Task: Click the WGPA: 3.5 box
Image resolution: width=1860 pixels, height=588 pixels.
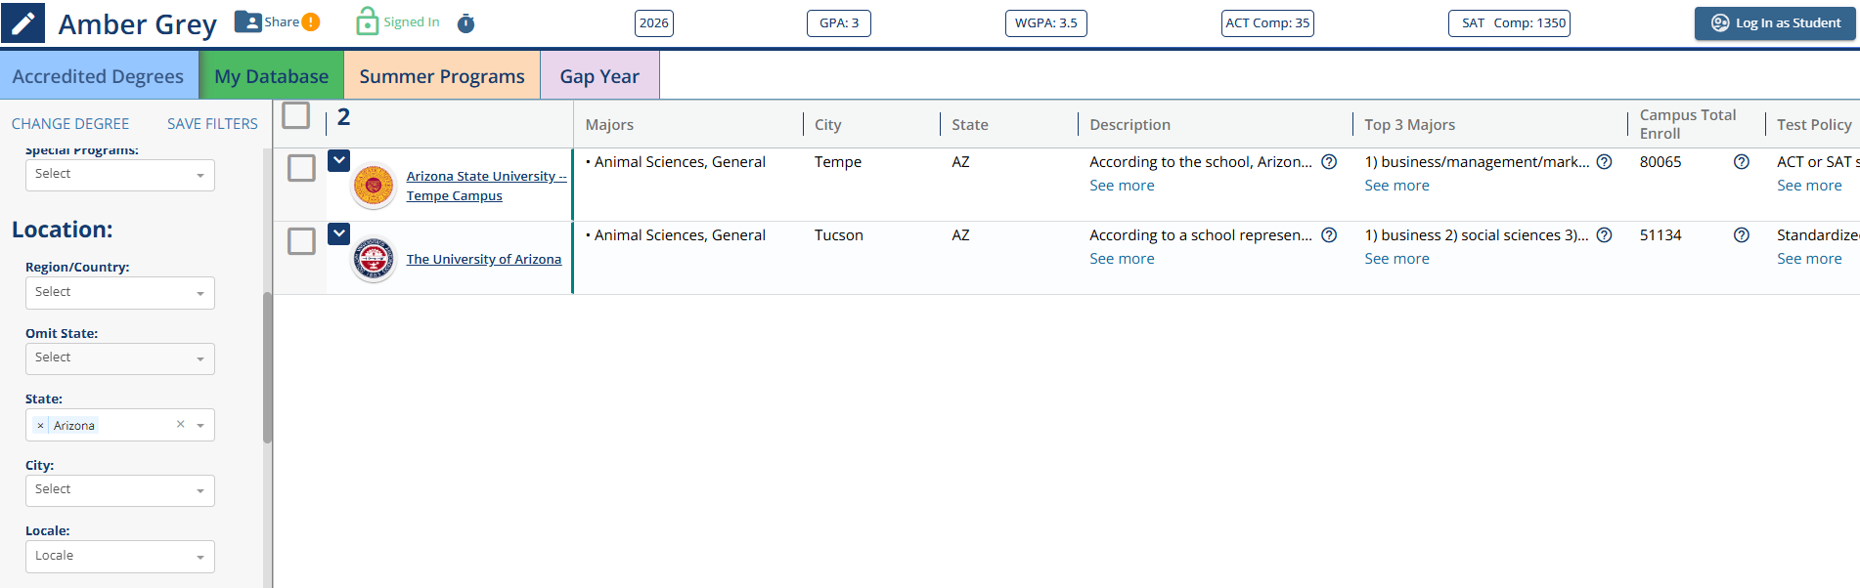Action: [x=1046, y=23]
